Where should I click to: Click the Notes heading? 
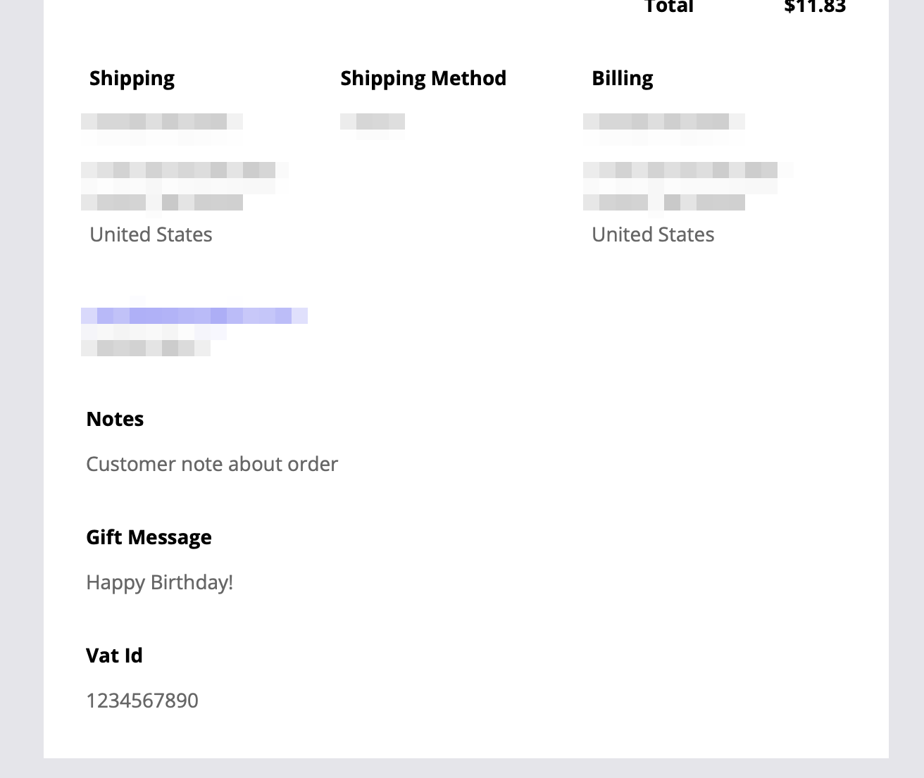click(x=115, y=419)
